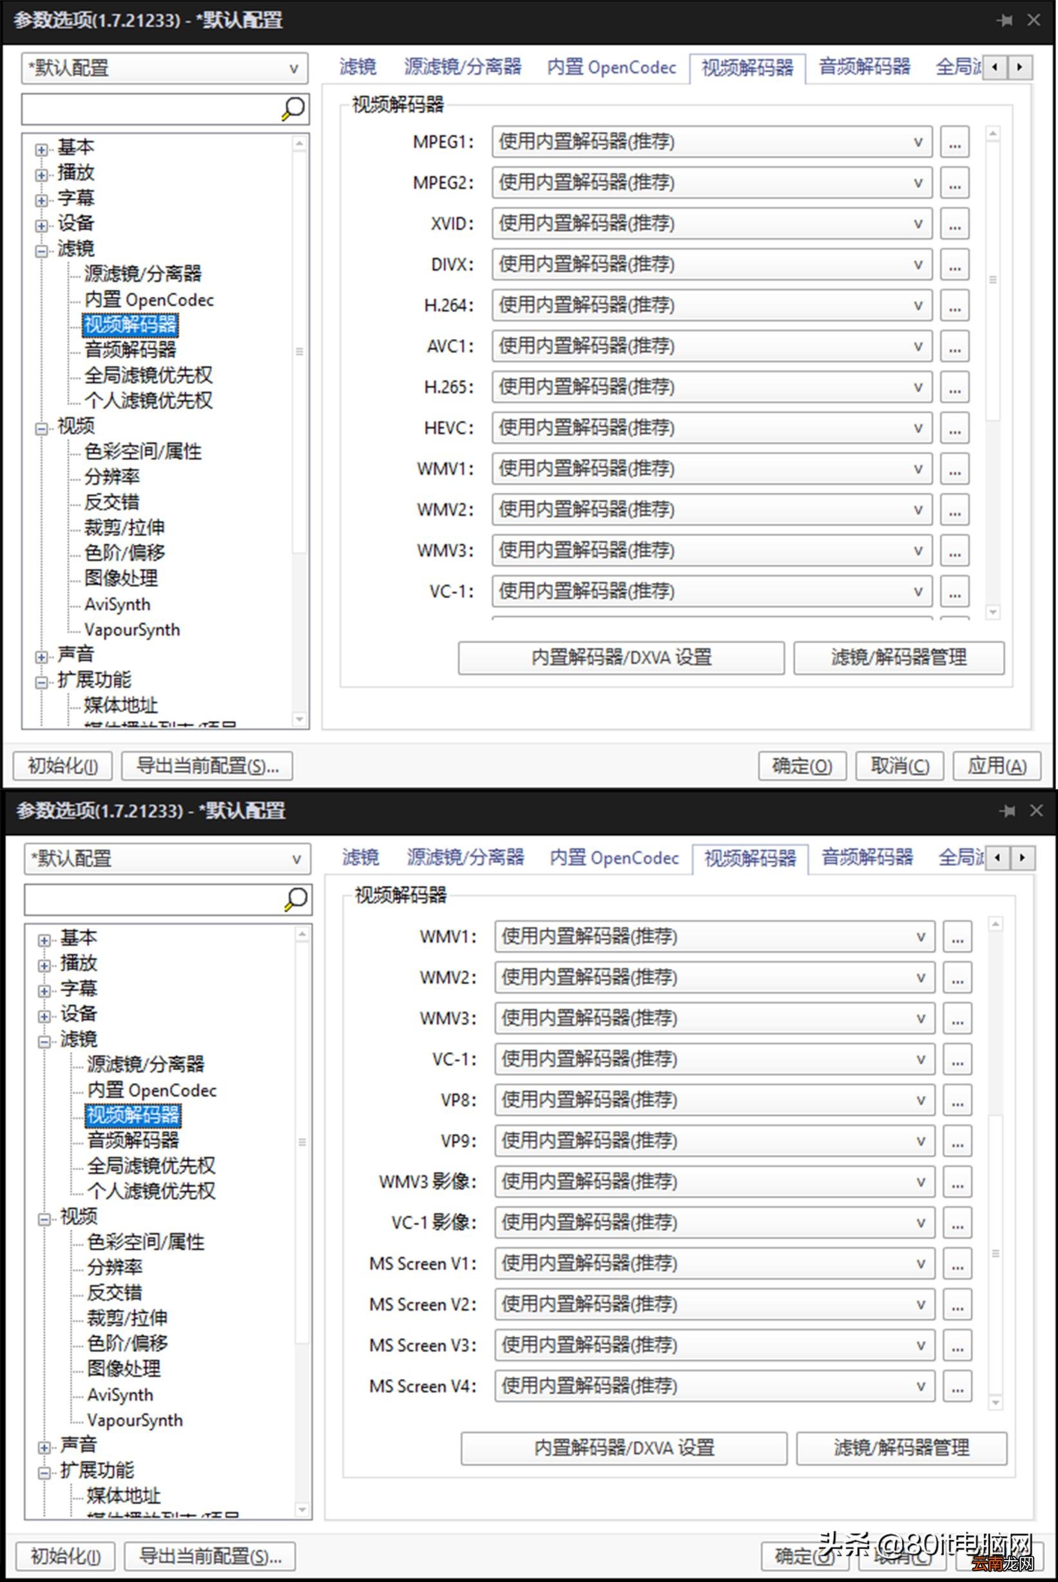Open the 默认配置 profile dropdown in the MPEG1 window
The image size is (1058, 1582).
tap(165, 68)
